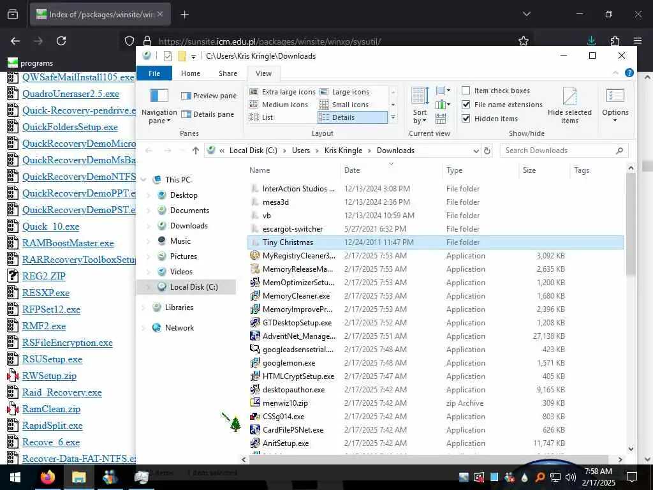Switch layout to Extra large icons
Image resolution: width=653 pixels, height=490 pixels.
click(x=282, y=92)
